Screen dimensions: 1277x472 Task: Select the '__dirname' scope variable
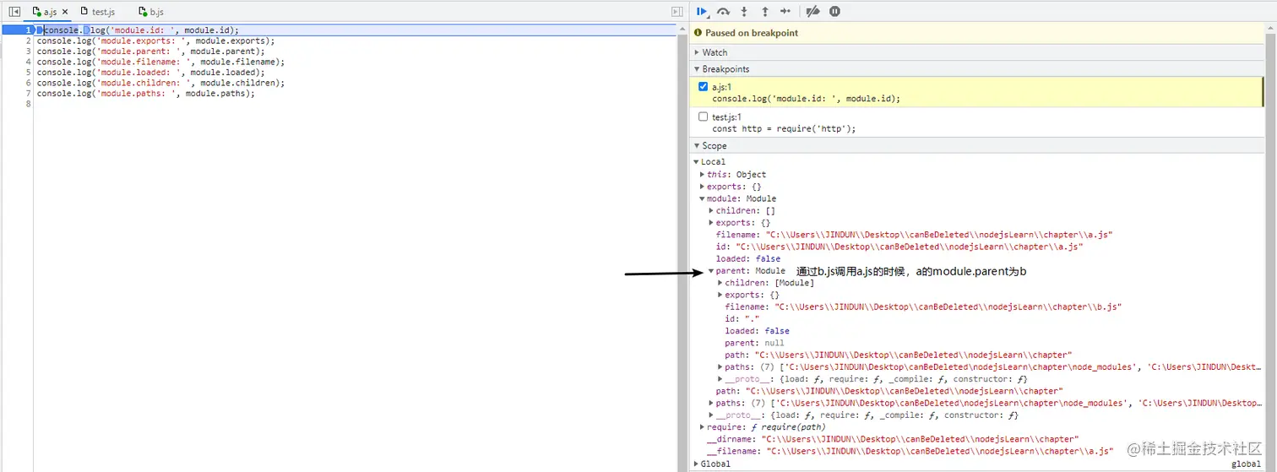pos(893,439)
